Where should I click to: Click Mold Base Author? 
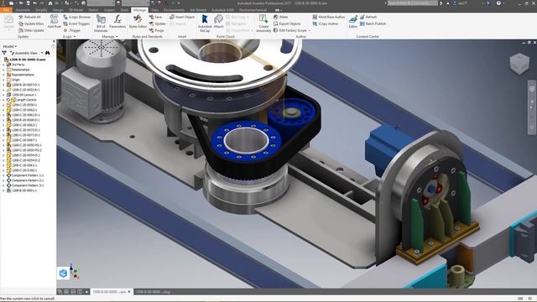pos(329,17)
